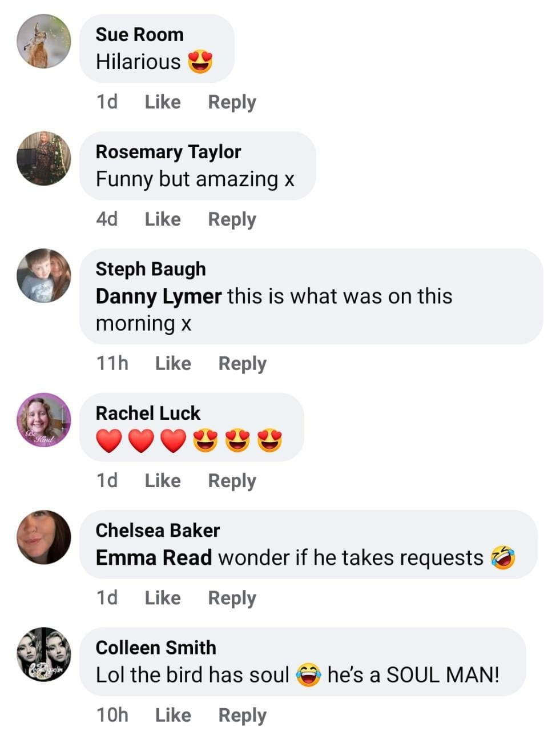Like Steph Baugh's comment
The height and width of the screenshot is (731, 560).
click(173, 364)
